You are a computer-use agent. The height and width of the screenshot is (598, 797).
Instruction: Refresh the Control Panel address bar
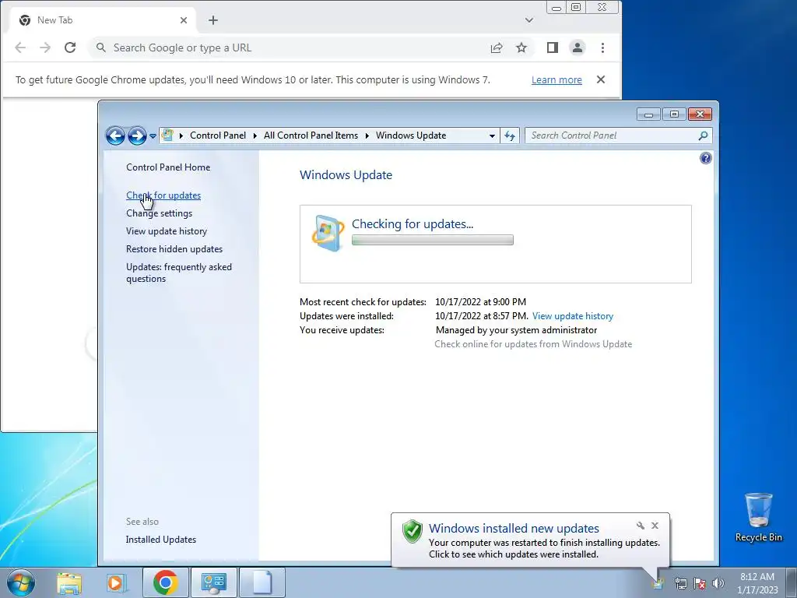point(510,135)
